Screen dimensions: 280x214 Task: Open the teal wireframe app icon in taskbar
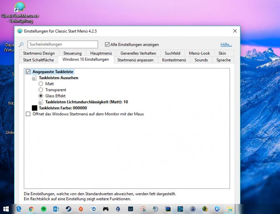pyautogui.click(x=180, y=209)
